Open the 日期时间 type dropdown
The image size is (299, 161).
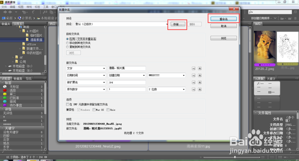(x=86, y=75)
